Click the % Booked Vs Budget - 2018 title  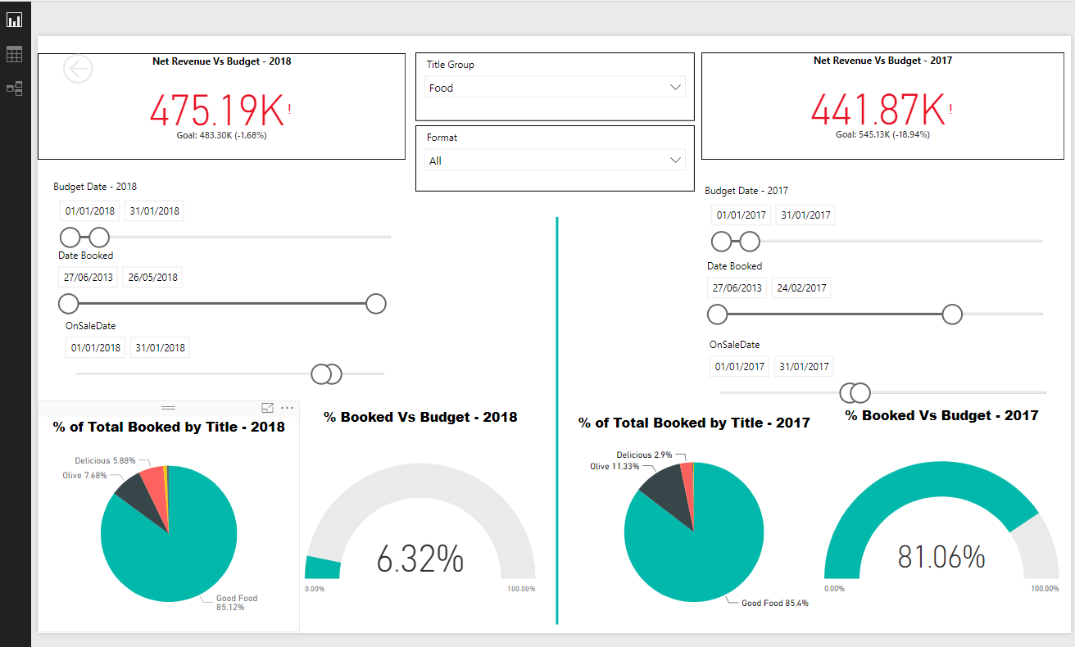pyautogui.click(x=420, y=417)
